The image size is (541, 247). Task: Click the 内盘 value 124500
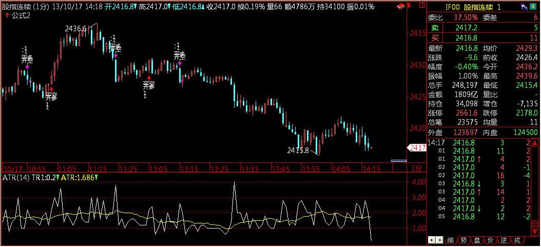click(525, 132)
